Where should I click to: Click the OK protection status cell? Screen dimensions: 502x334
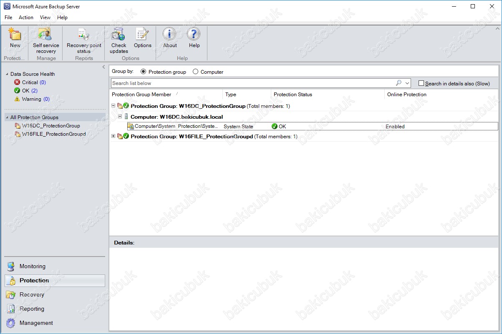tap(279, 126)
